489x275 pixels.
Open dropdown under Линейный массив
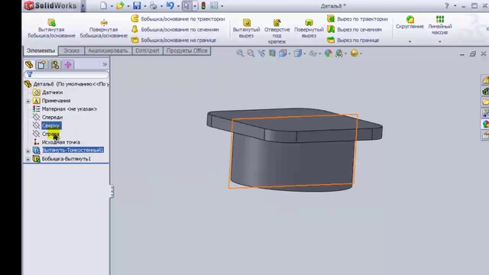[440, 41]
